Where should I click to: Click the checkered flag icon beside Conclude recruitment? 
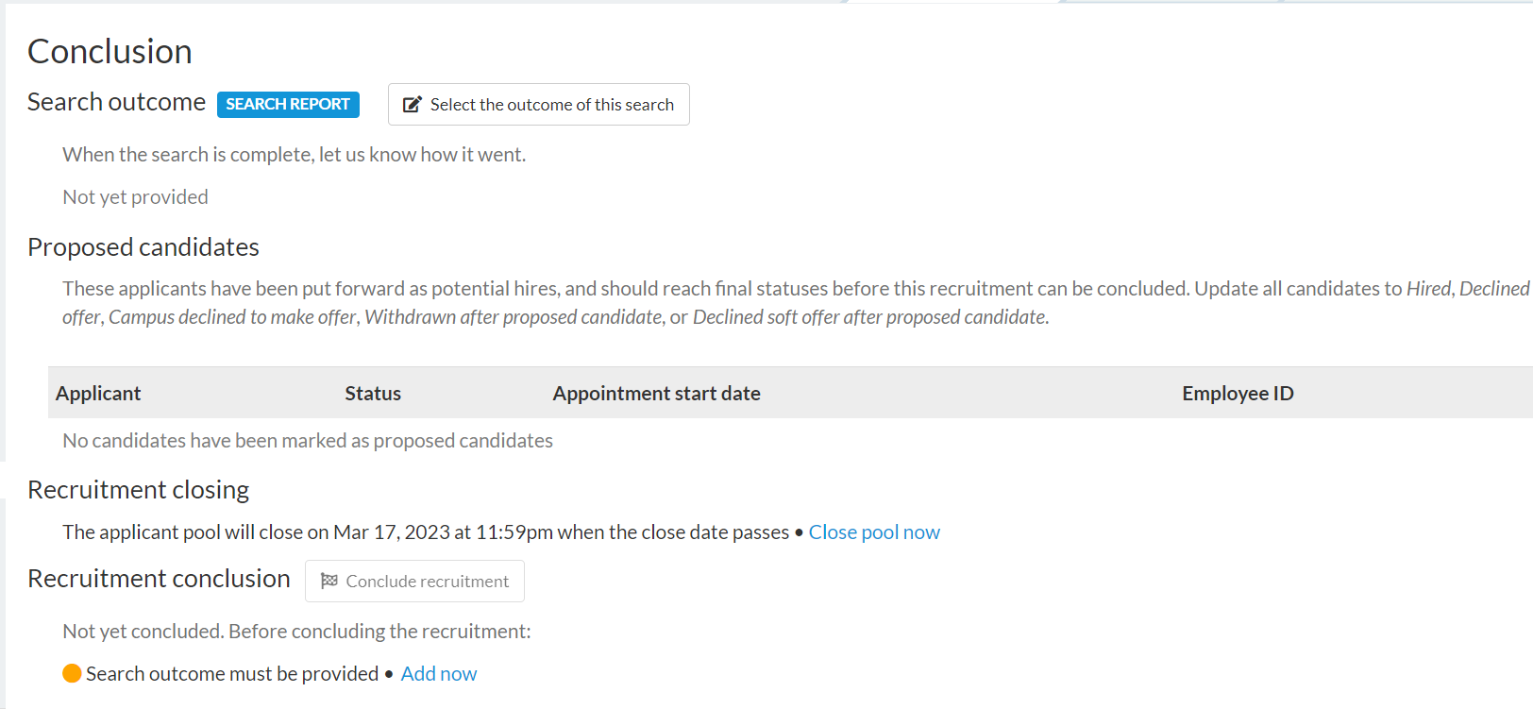pos(329,581)
